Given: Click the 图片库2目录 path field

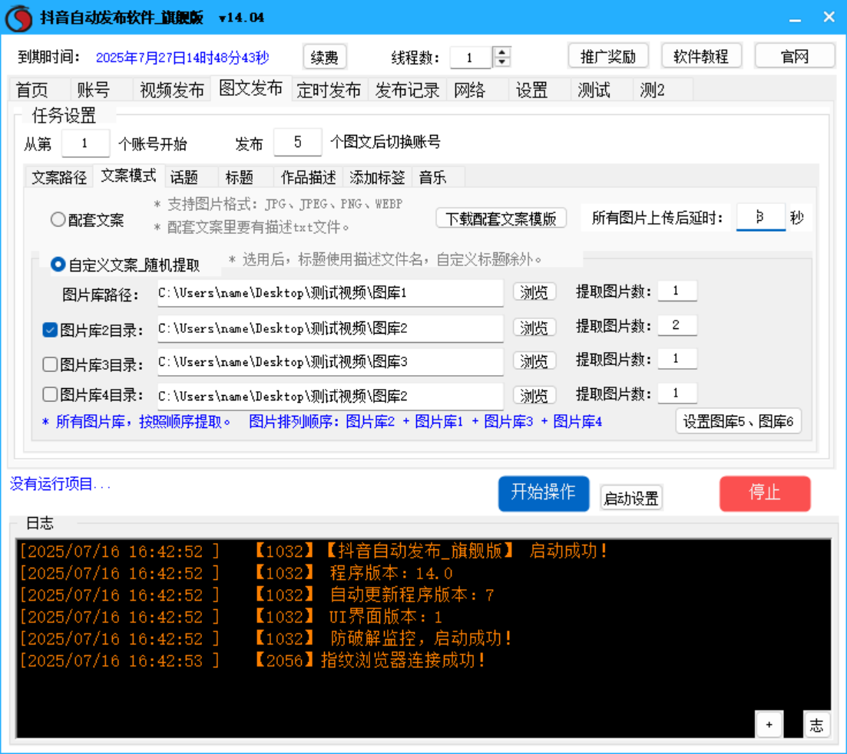Looking at the screenshot, I should [330, 329].
